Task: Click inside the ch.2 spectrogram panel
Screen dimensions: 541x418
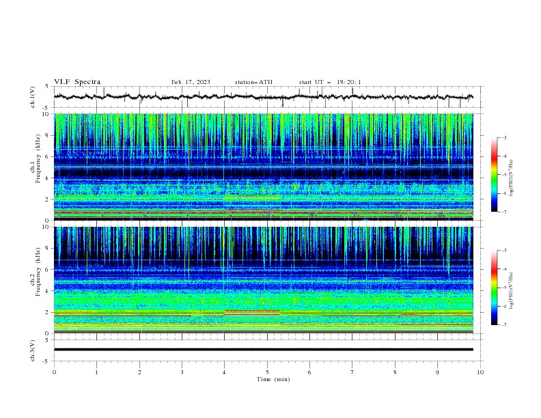Action: 263,280
